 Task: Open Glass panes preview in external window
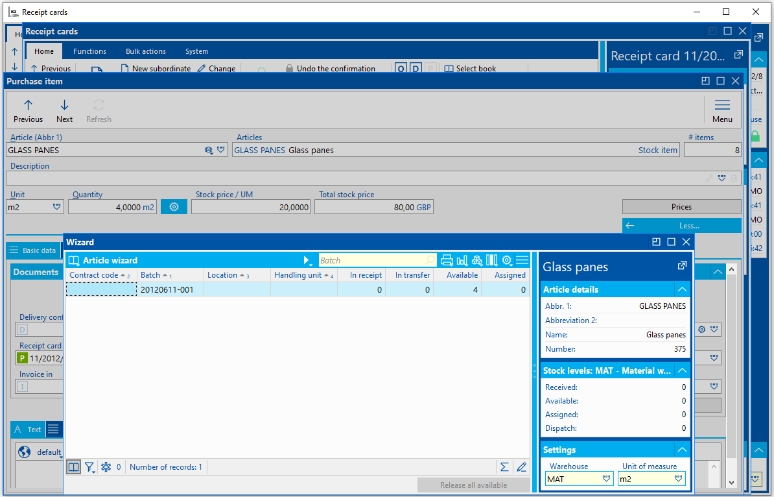point(682,266)
